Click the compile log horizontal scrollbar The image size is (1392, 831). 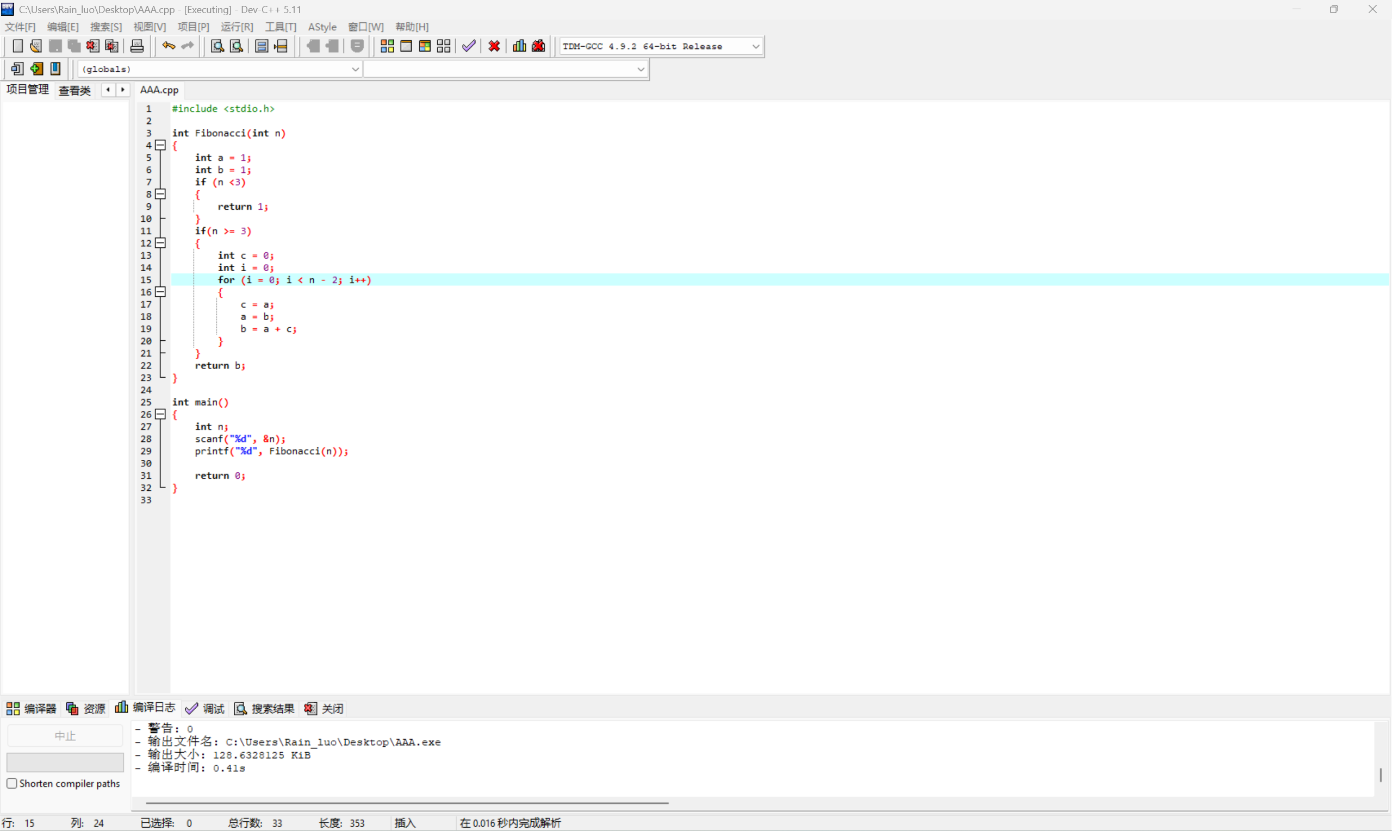point(407,803)
